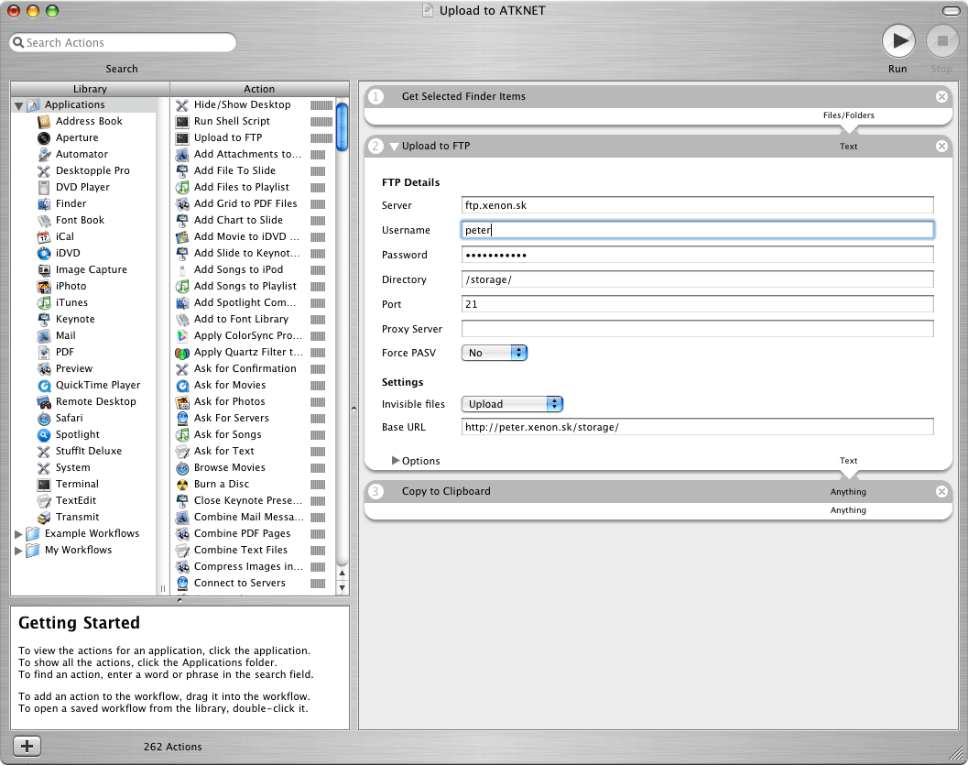This screenshot has height=765, width=968.
Task: Click the Action list scroll down arrow
Action: 342,588
